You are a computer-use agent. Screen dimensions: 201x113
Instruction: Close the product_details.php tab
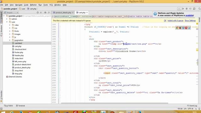coord(73,13)
